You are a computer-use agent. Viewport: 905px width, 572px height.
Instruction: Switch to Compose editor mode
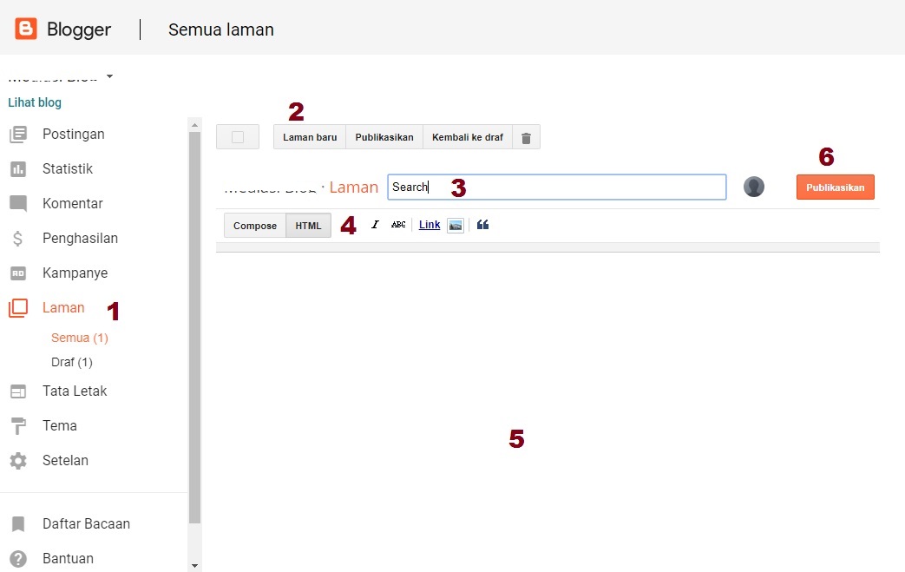tap(255, 225)
